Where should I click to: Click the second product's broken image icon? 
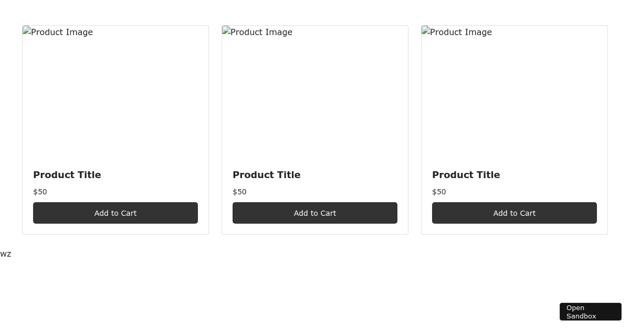pyautogui.click(x=226, y=30)
